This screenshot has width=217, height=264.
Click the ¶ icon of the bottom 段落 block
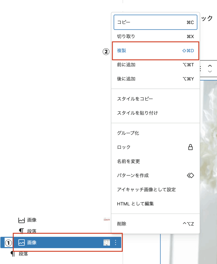(12, 254)
